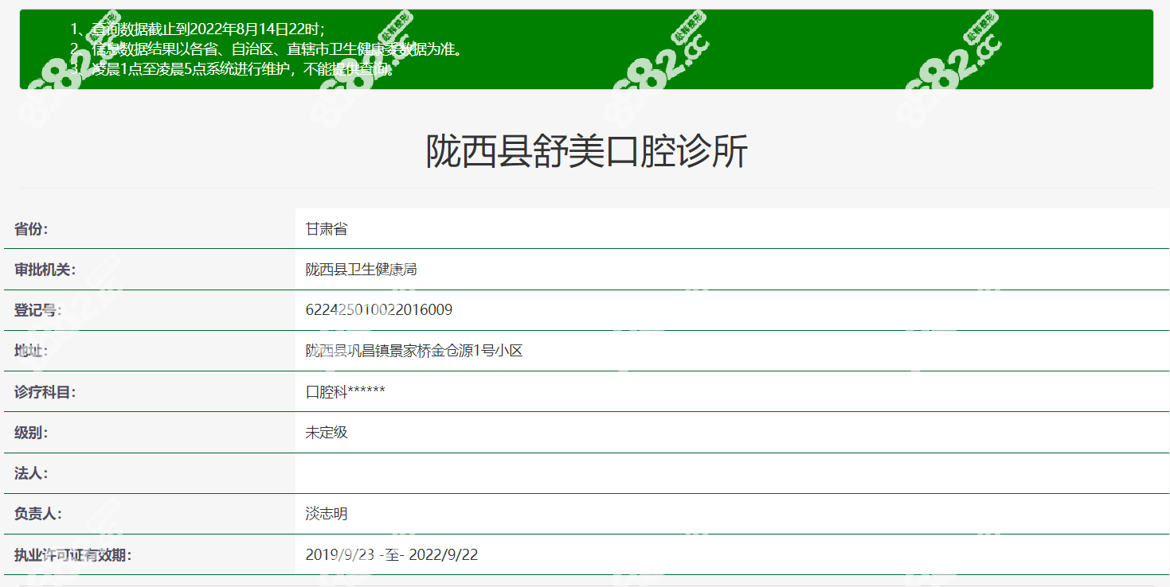This screenshot has width=1170, height=587.
Task: Click the notice line about 卫生健康委数据为准
Action: pos(267,49)
